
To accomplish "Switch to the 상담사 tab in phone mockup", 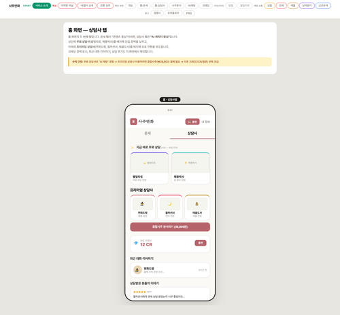I will (192, 133).
